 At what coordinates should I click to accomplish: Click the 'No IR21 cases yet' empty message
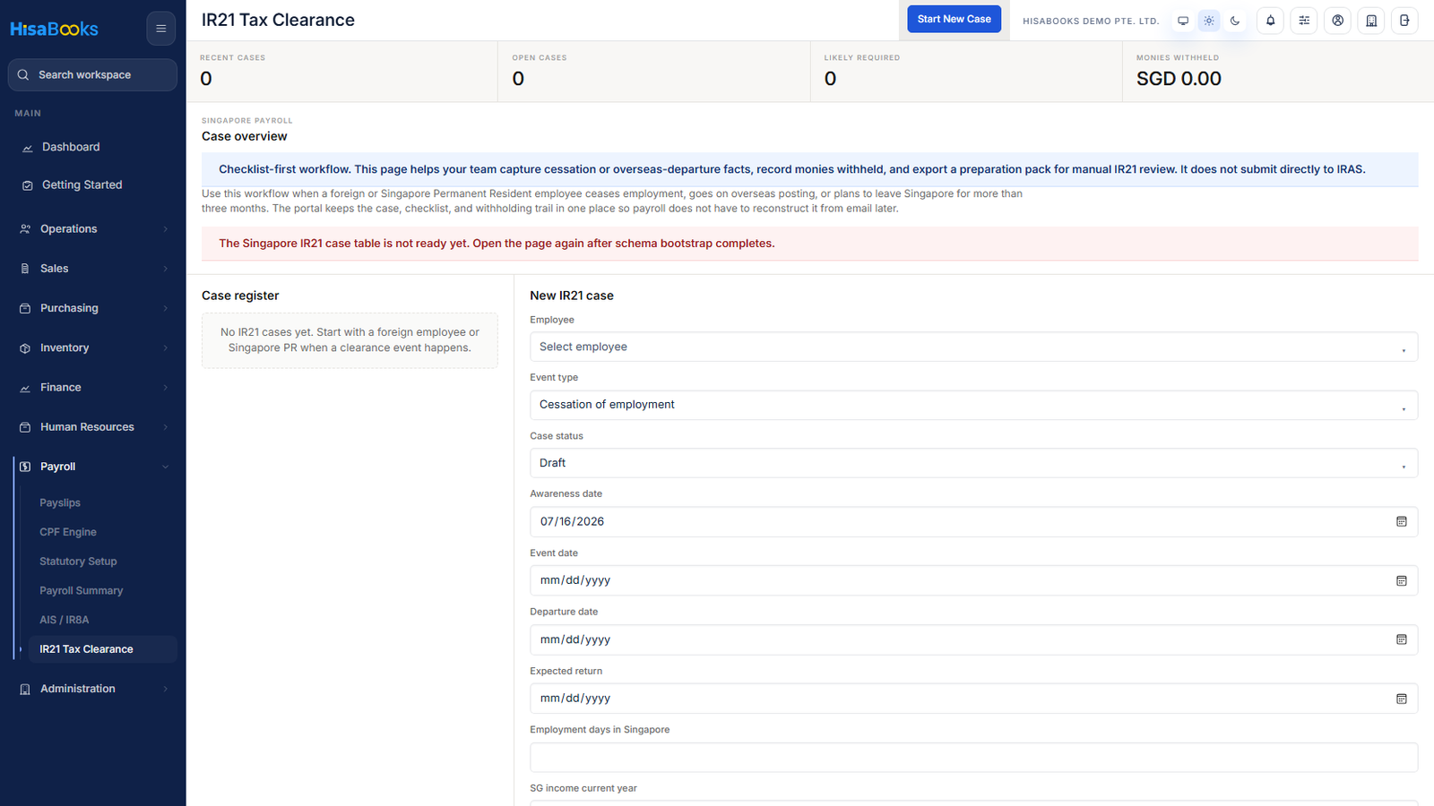point(350,340)
